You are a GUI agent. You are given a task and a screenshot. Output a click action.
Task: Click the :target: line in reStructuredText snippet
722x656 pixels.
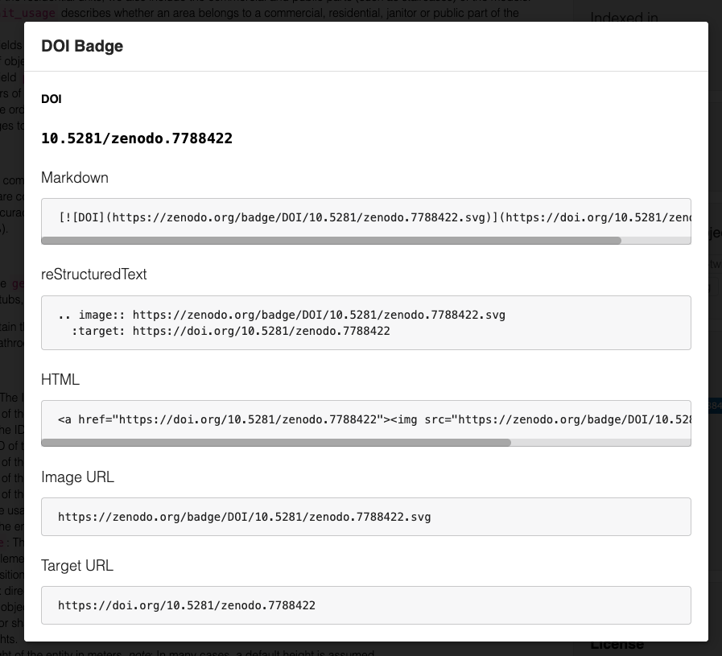231,331
